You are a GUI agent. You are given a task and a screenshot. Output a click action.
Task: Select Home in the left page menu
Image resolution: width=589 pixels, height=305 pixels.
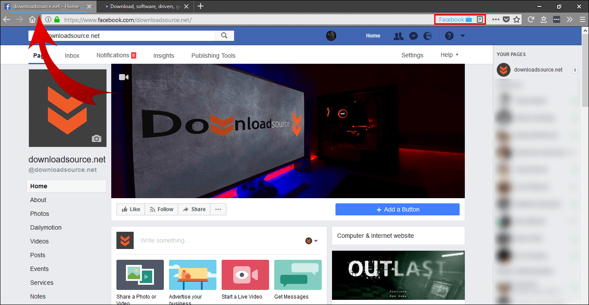click(66, 186)
